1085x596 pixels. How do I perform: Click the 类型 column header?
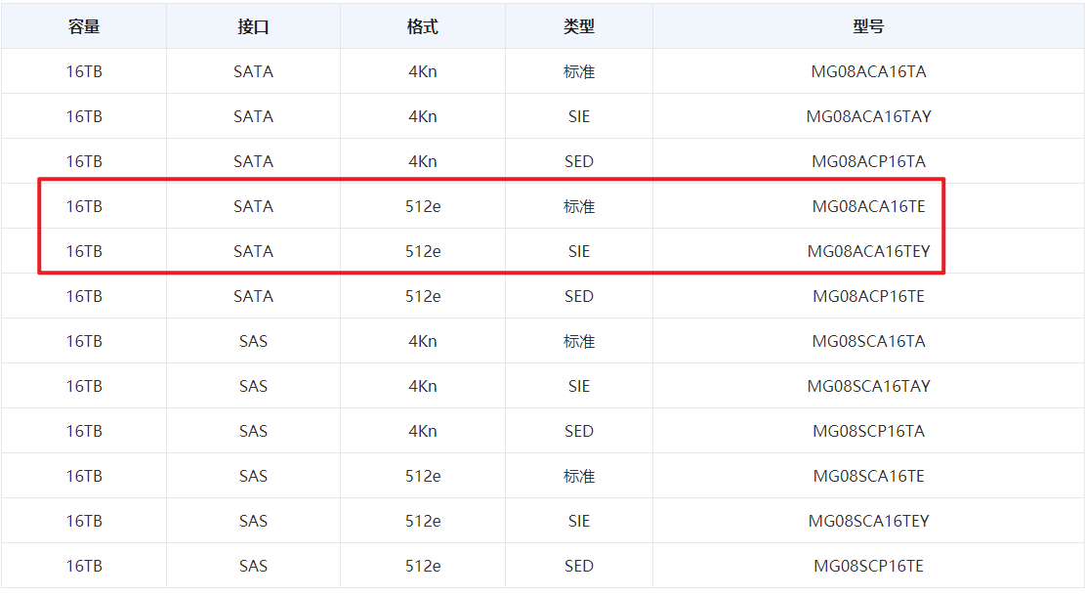[578, 26]
